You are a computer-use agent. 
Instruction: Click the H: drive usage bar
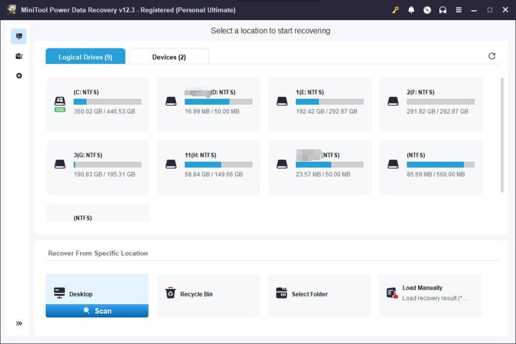(219, 164)
